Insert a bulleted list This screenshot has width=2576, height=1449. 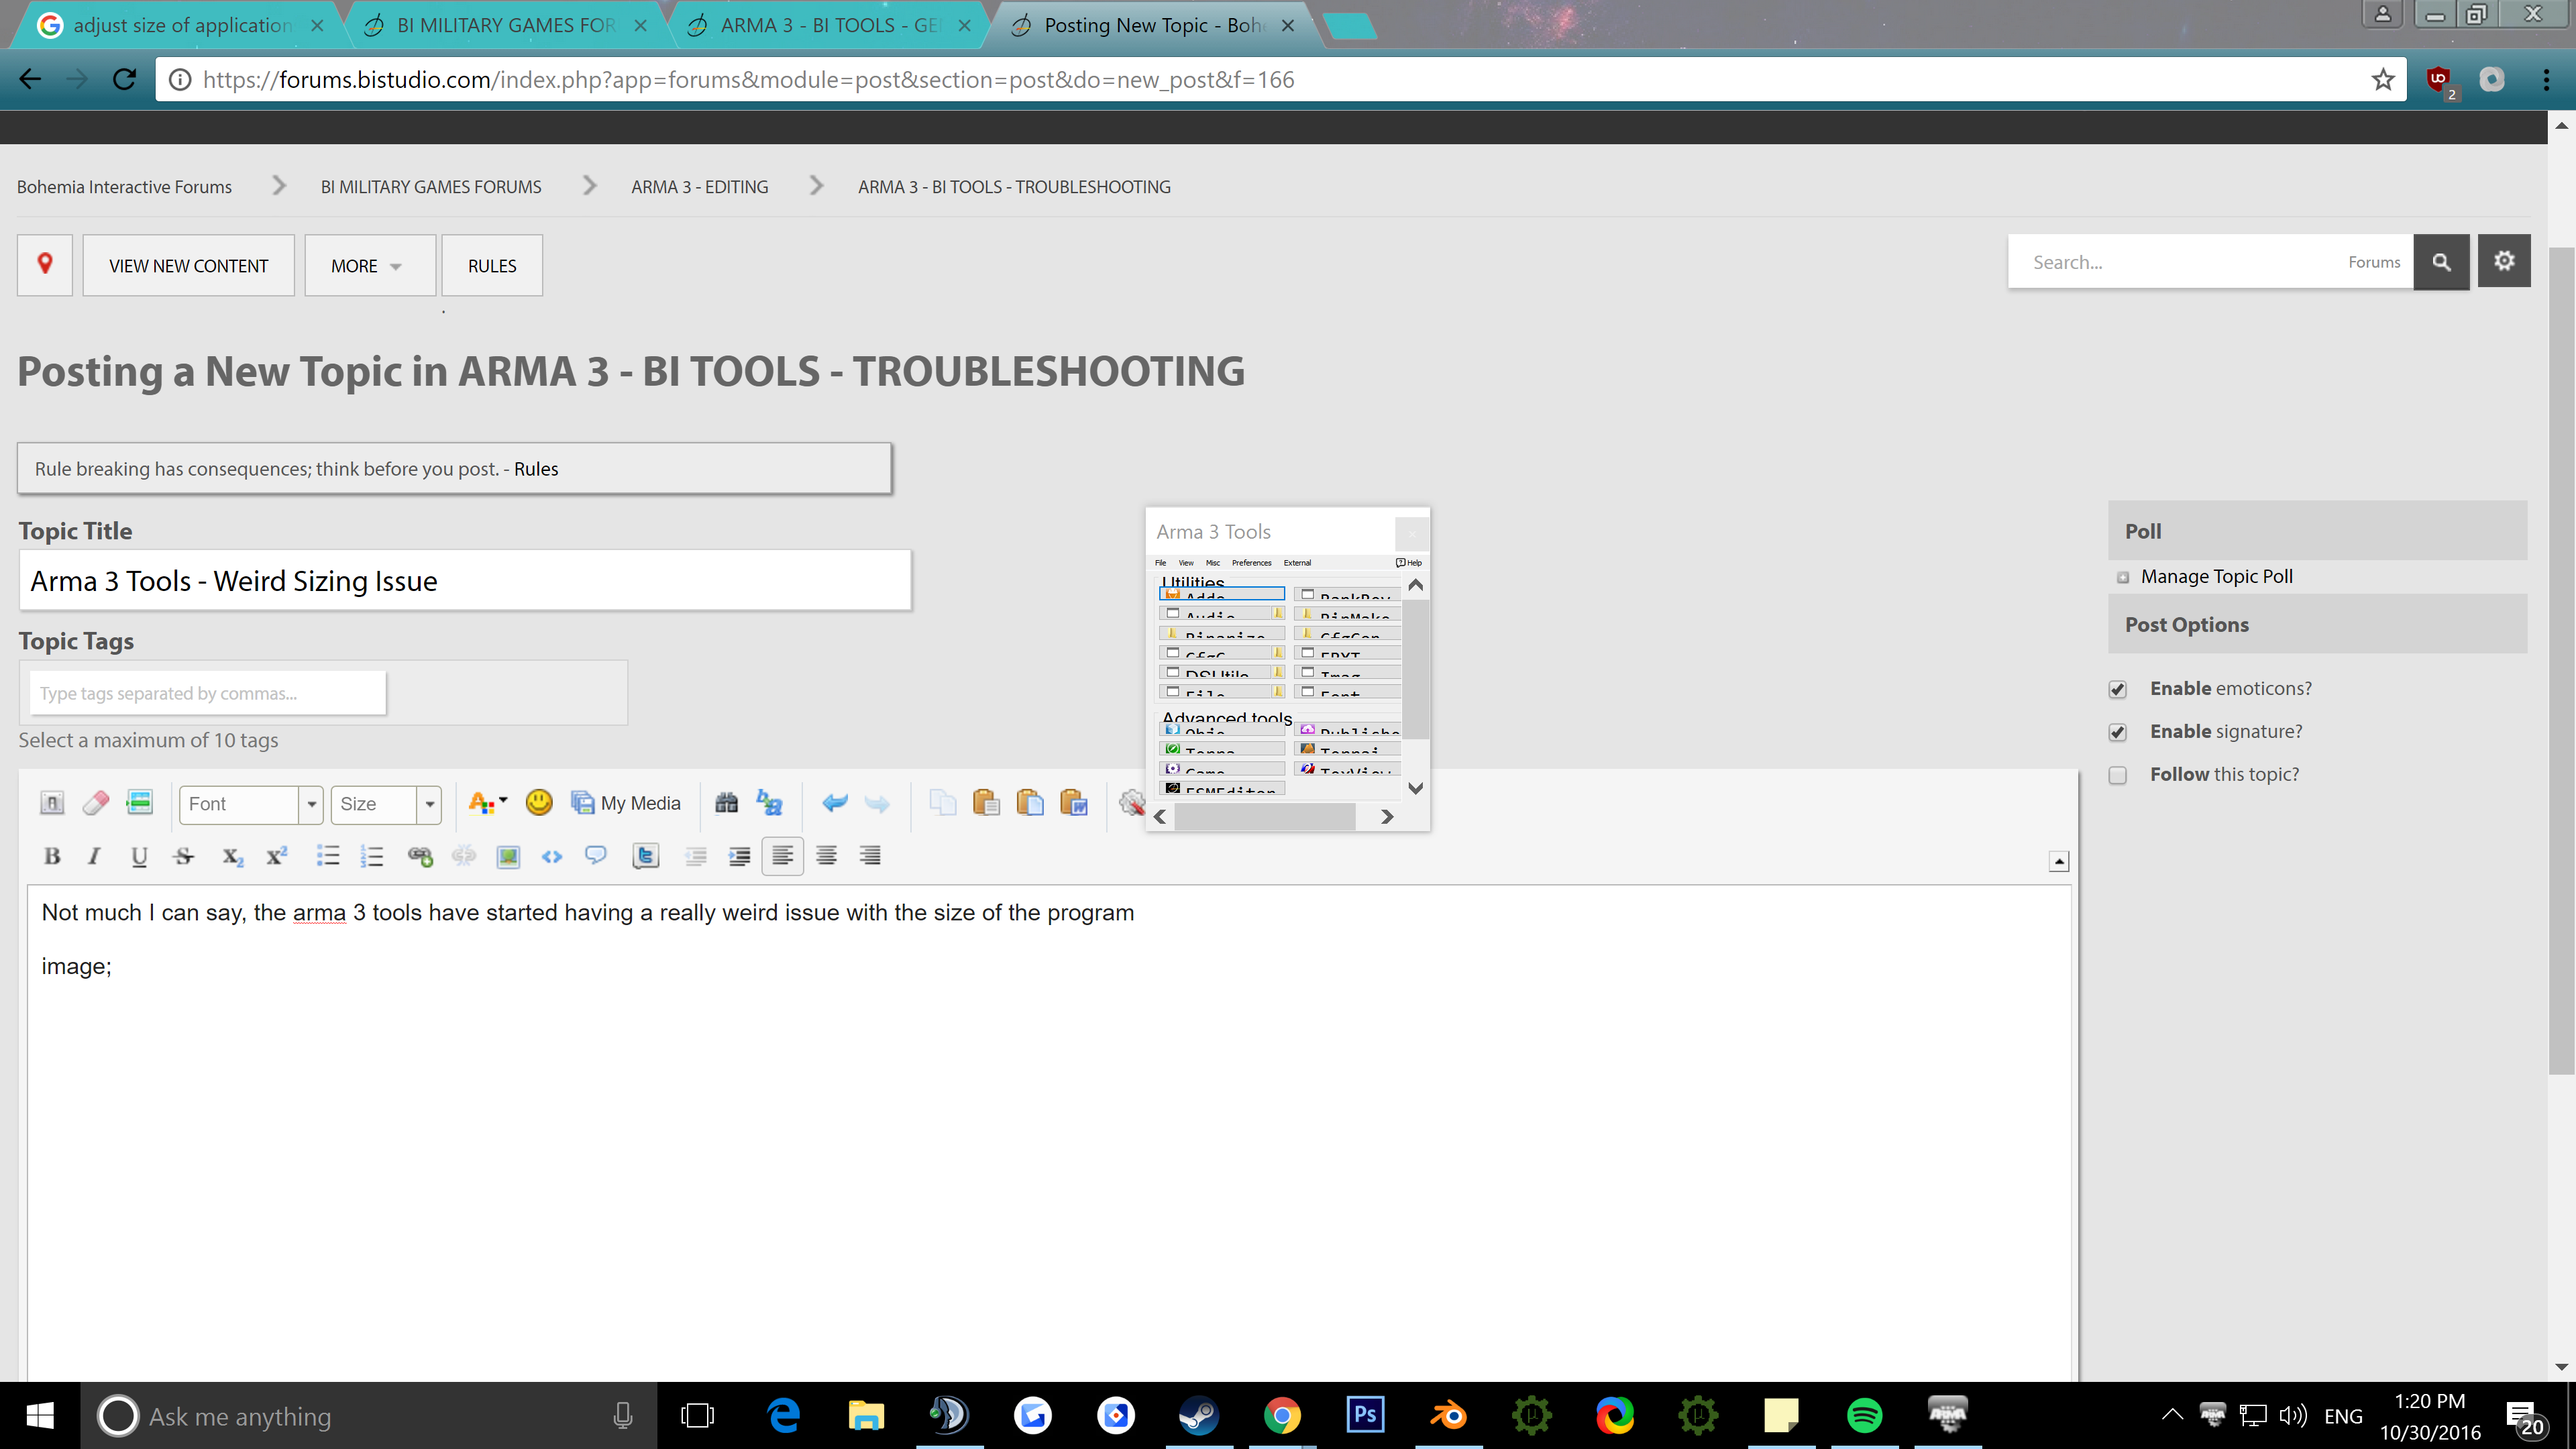click(328, 856)
